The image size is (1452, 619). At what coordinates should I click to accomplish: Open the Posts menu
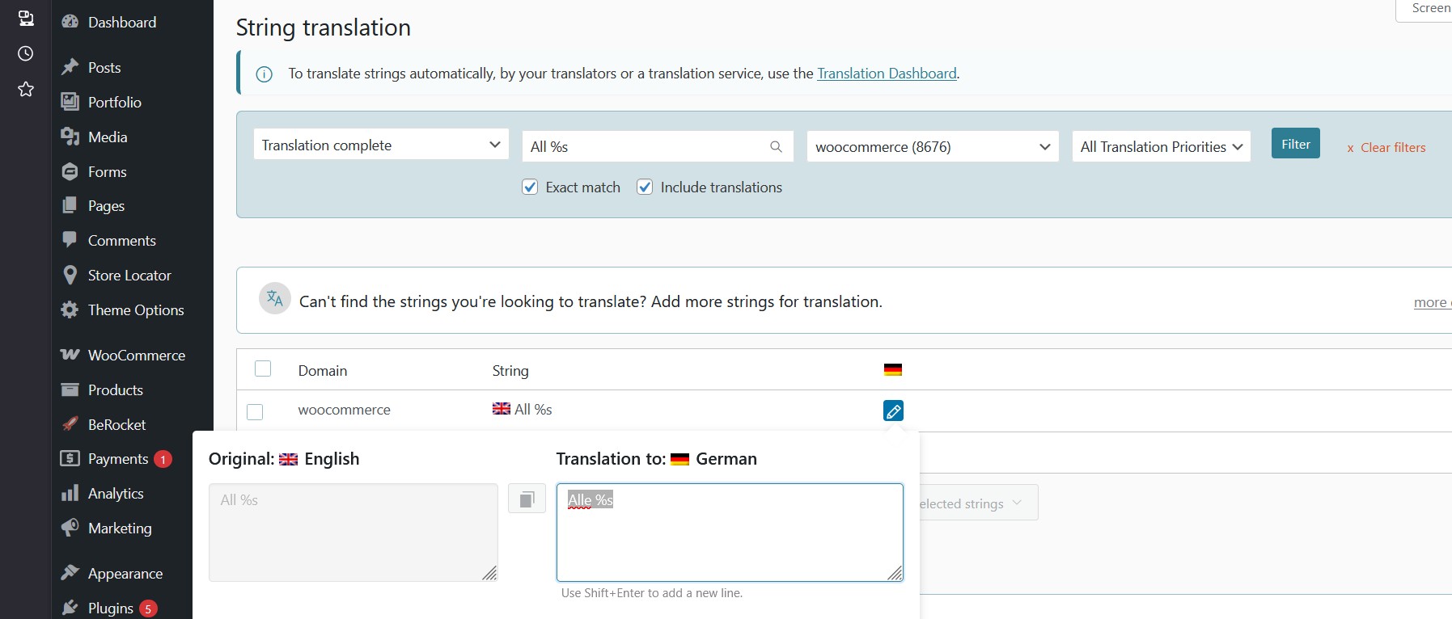point(104,68)
